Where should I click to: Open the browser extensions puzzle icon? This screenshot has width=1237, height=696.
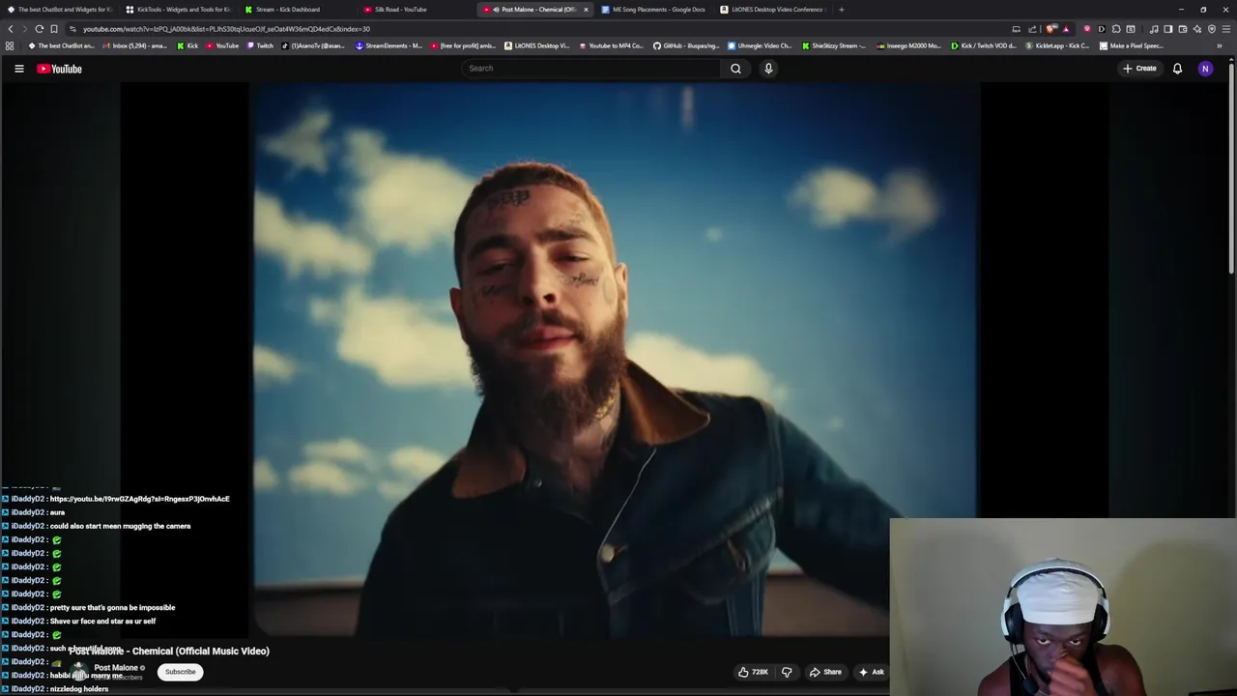[1116, 29]
